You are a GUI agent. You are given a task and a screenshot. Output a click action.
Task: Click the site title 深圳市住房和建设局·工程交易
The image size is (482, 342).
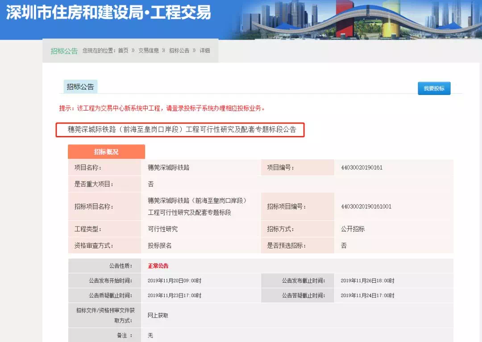point(108,12)
